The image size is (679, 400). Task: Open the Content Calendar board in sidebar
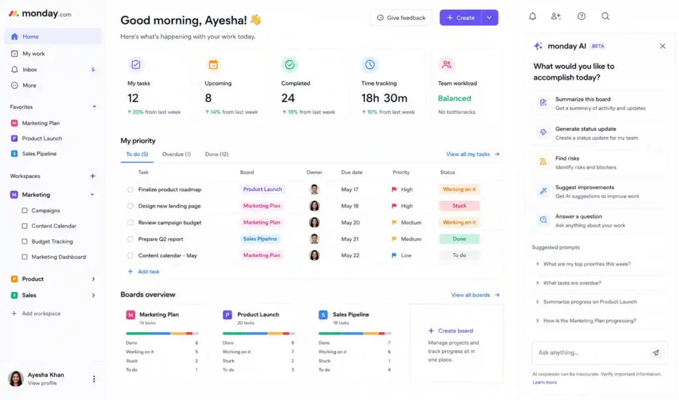pos(54,226)
